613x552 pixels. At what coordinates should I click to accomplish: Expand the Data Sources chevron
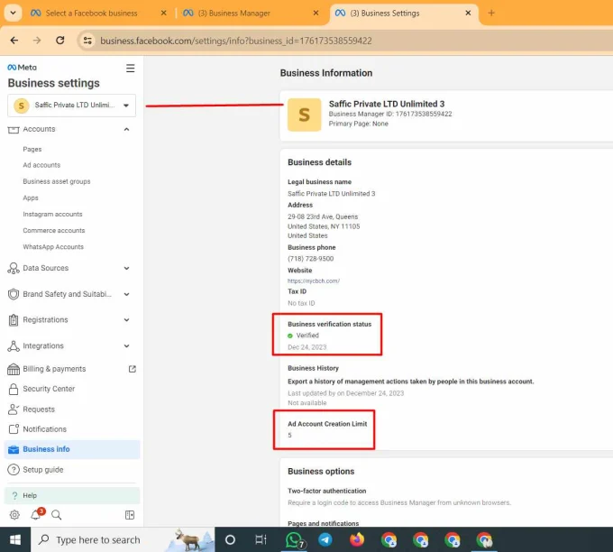click(127, 268)
